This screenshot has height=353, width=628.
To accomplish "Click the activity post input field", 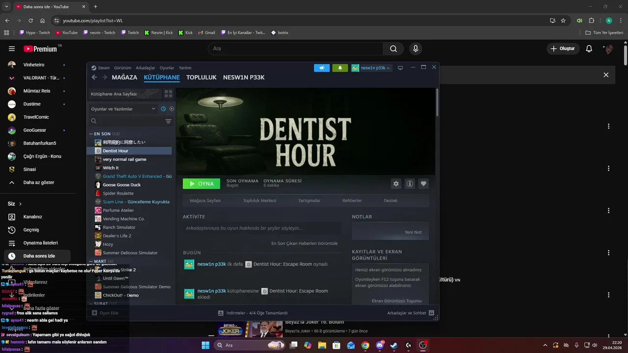I will coord(262,228).
